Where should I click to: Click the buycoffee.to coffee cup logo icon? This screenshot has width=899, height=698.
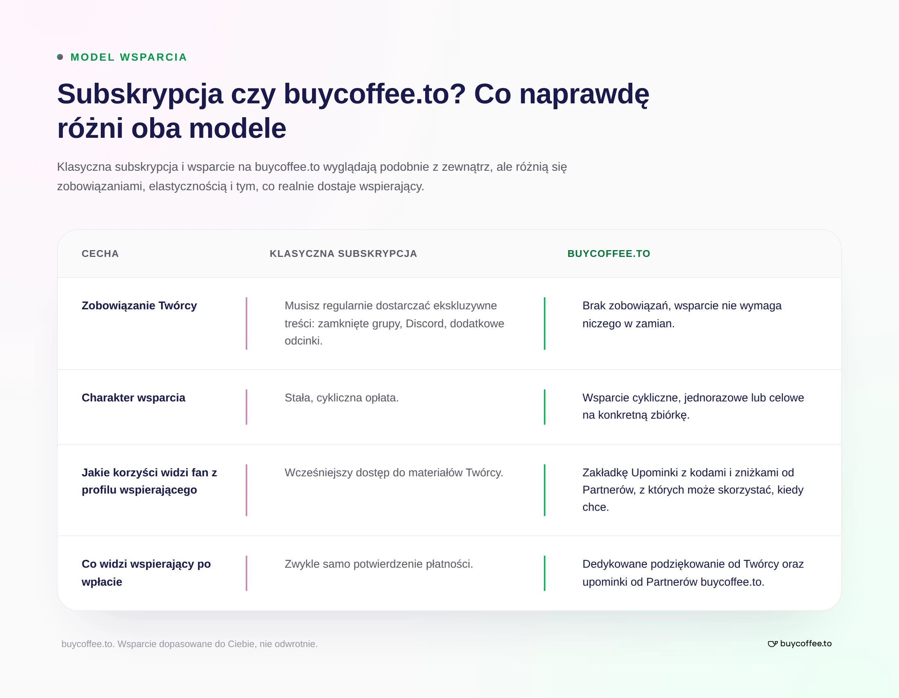(x=773, y=644)
